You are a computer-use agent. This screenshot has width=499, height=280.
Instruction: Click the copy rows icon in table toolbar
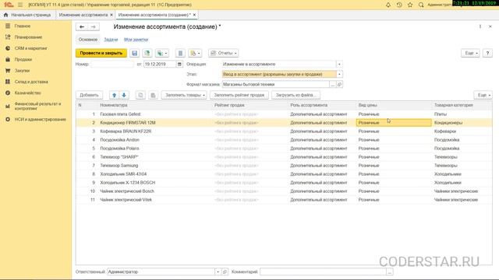coord(140,95)
